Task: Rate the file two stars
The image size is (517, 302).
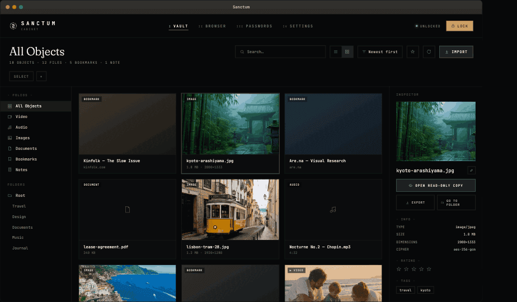Action: pyautogui.click(x=406, y=269)
